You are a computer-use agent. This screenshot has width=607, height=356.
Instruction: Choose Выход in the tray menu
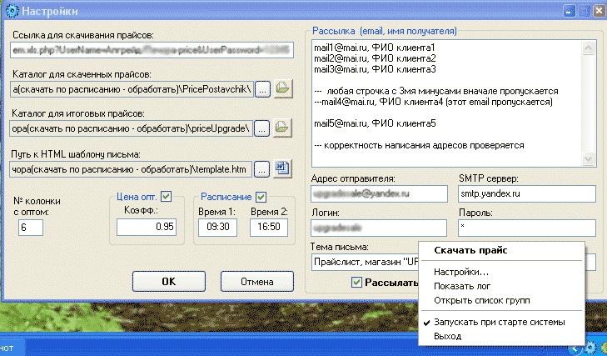coord(447,336)
